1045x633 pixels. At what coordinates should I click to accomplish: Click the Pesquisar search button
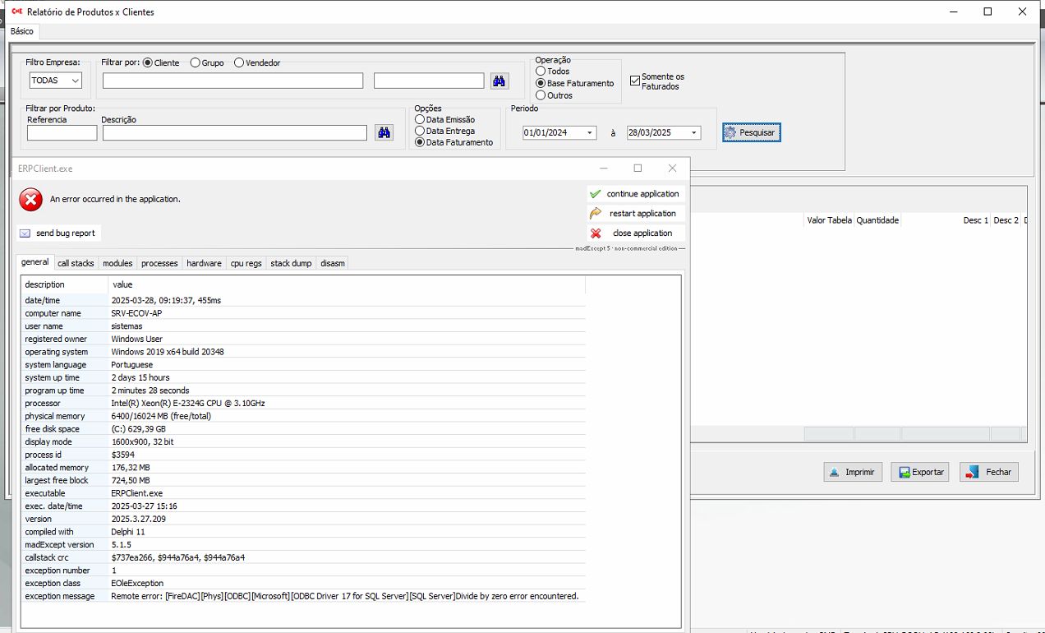pos(752,132)
